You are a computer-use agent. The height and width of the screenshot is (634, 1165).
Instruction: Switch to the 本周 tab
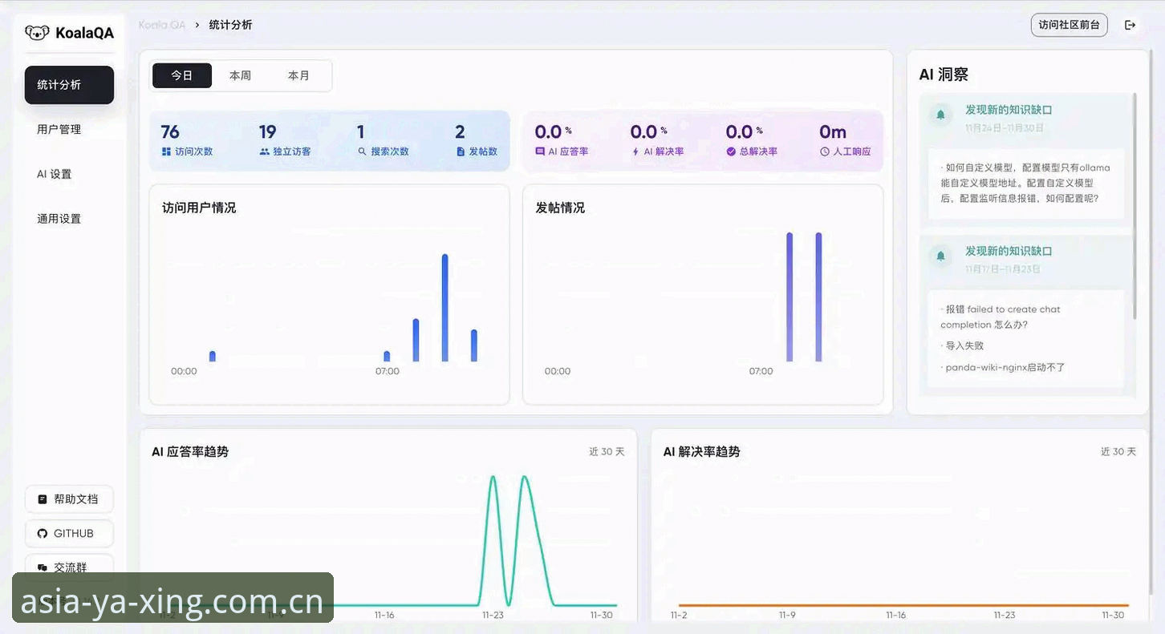click(x=240, y=75)
